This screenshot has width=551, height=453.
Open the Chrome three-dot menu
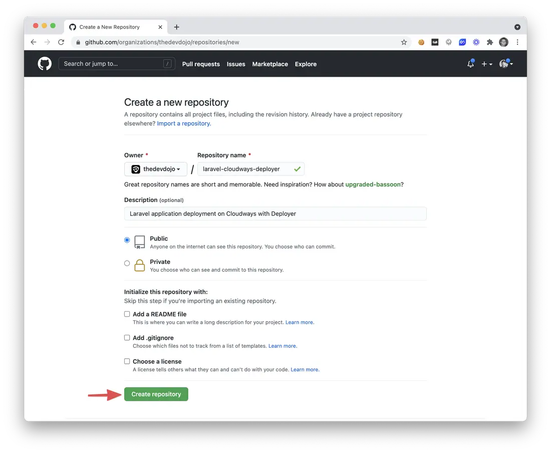517,42
